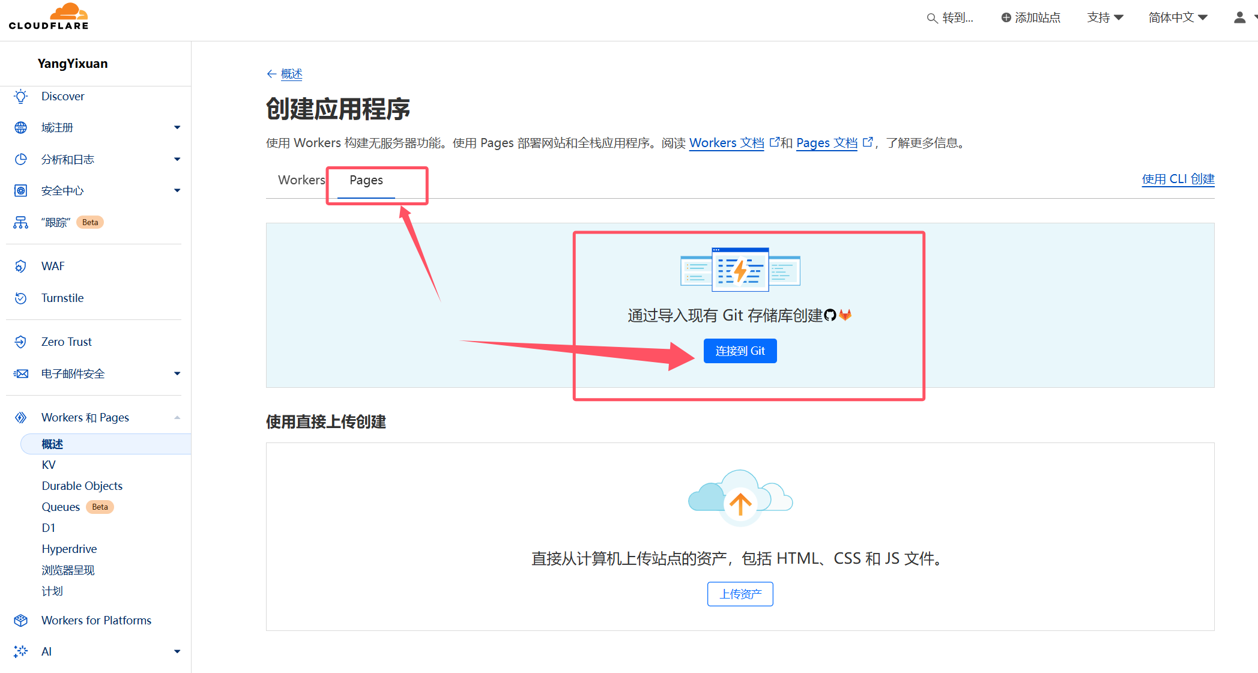Switch to the Pages tab
This screenshot has width=1258, height=673.
[366, 180]
